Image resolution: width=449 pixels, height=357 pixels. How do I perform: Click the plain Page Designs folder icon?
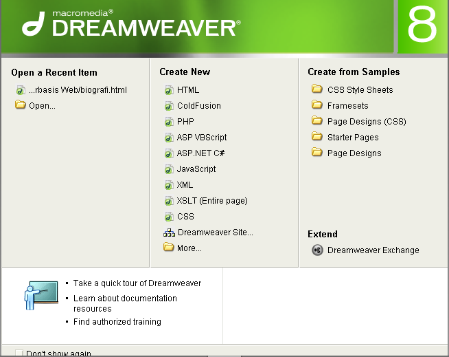pos(317,152)
